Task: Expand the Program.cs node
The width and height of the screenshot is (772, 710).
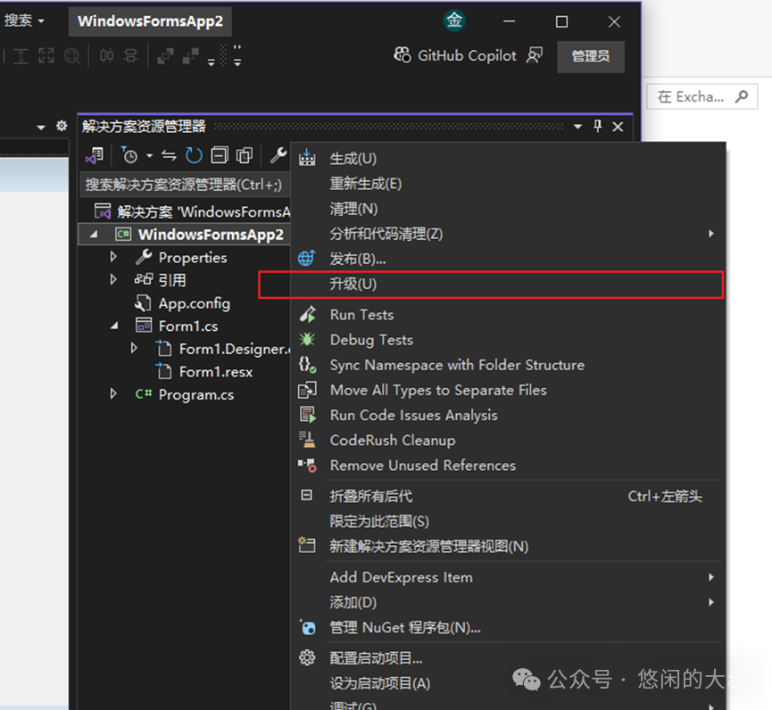Action: (x=113, y=393)
